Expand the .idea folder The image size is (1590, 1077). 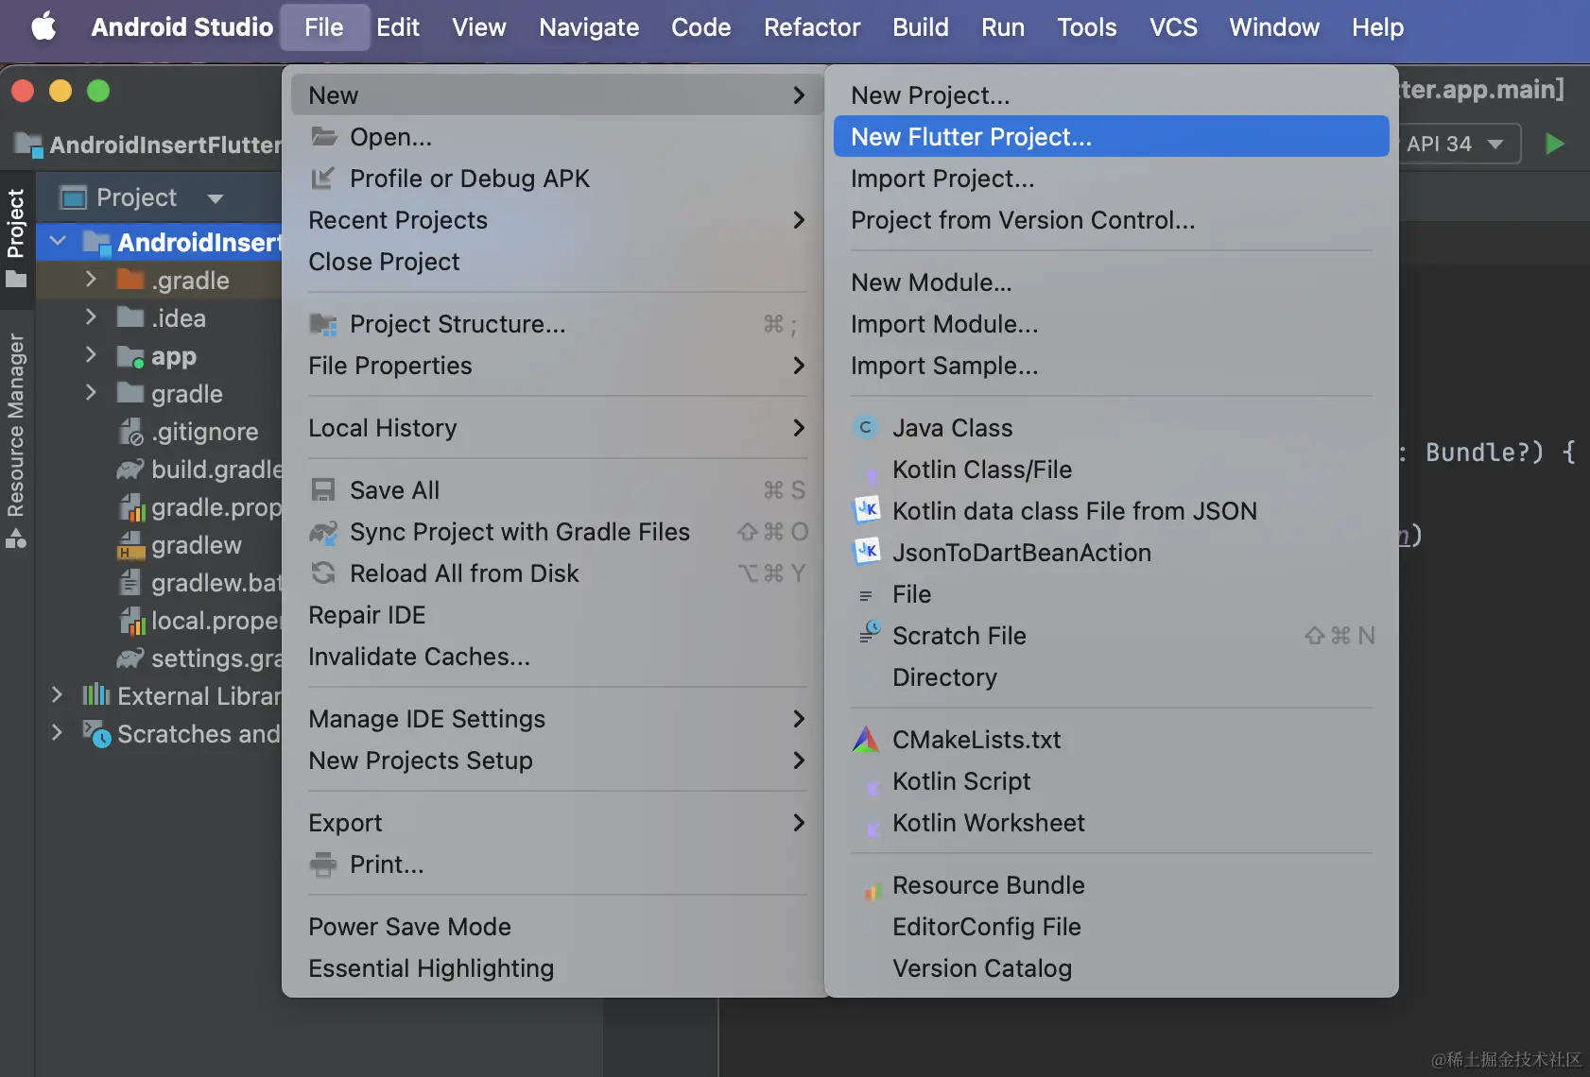coord(91,317)
